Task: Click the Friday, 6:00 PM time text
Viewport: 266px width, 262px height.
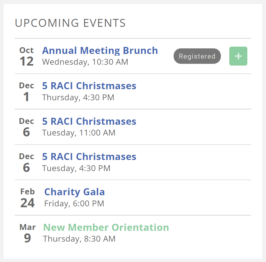Action: [74, 203]
